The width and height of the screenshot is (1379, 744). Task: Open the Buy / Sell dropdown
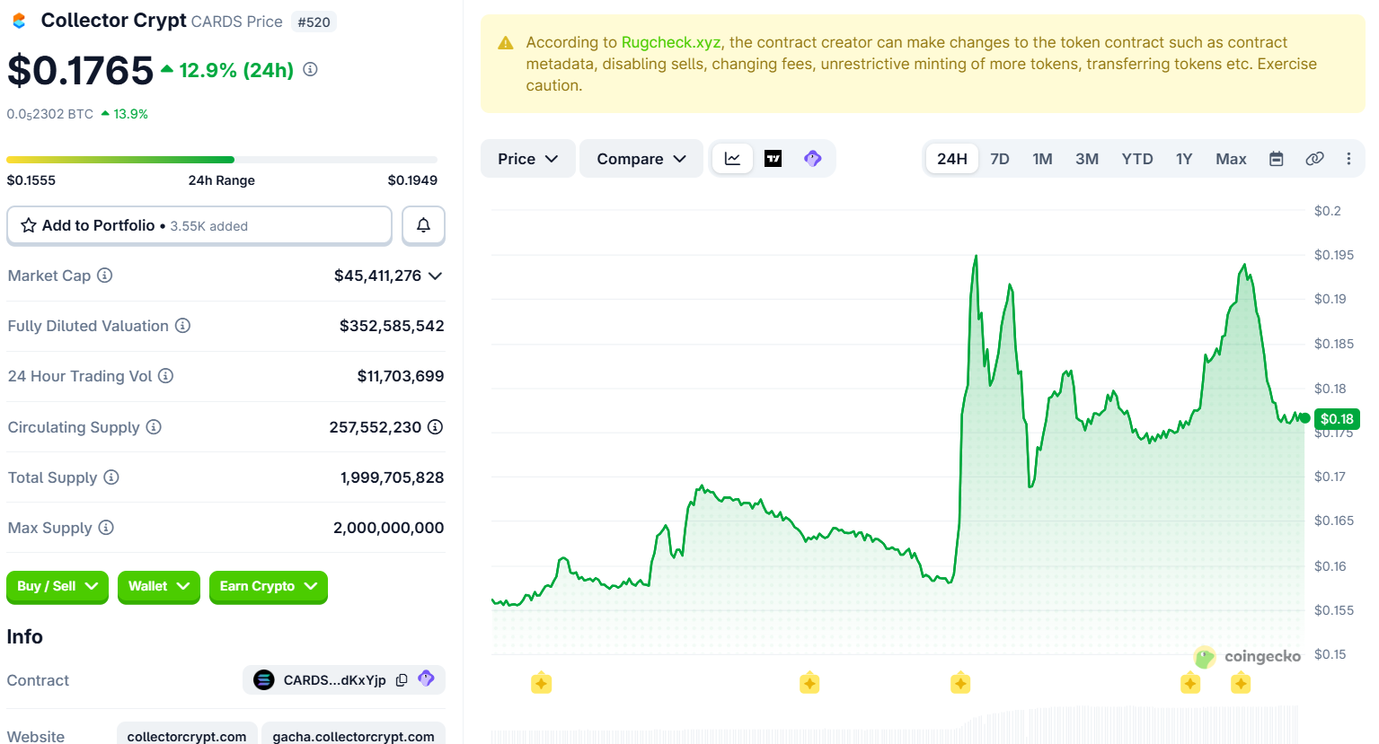57,587
